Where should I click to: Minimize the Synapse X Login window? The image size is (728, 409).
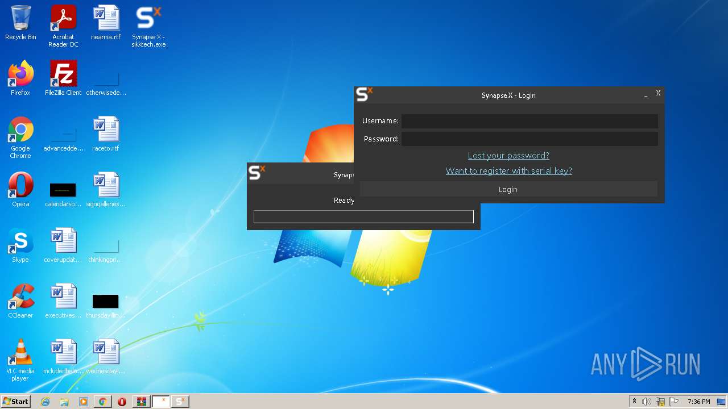(646, 95)
